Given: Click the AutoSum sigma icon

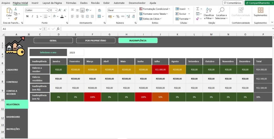Looking at the screenshot, I should point(197,9).
